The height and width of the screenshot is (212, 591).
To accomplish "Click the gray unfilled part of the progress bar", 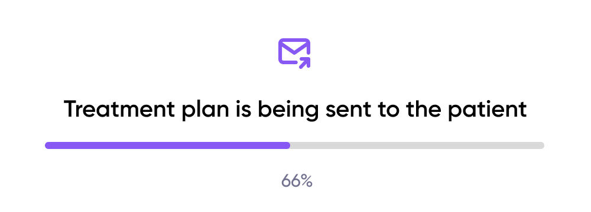I will pos(417,145).
